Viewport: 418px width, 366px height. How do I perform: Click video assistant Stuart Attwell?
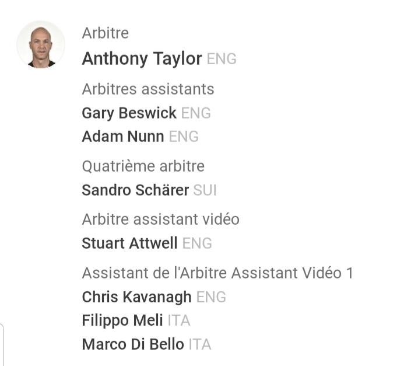[129, 243]
